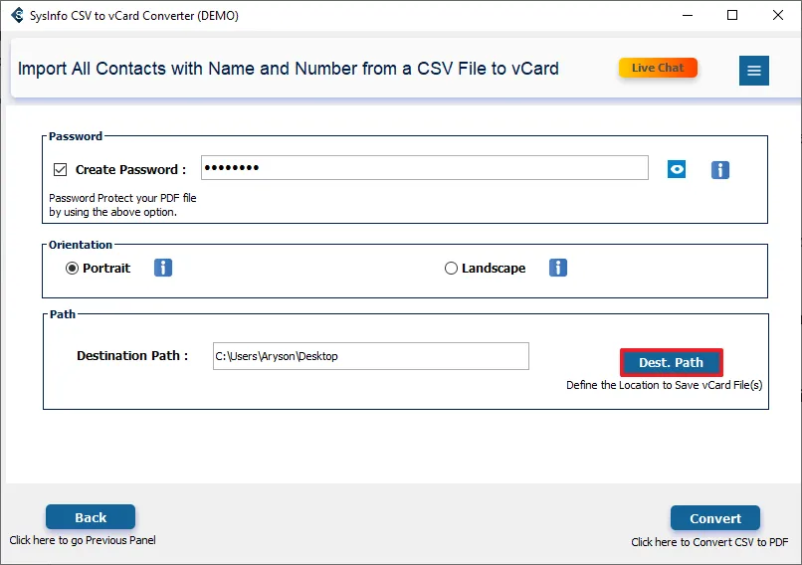
Task: Maximize the converter window
Action: pyautogui.click(x=733, y=15)
